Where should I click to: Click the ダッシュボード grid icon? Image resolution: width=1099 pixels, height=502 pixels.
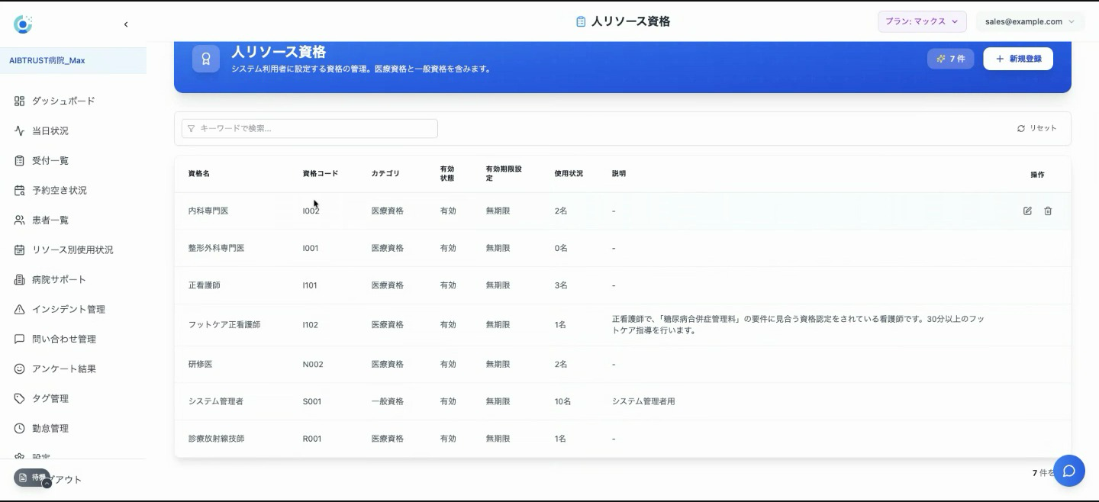pos(20,101)
